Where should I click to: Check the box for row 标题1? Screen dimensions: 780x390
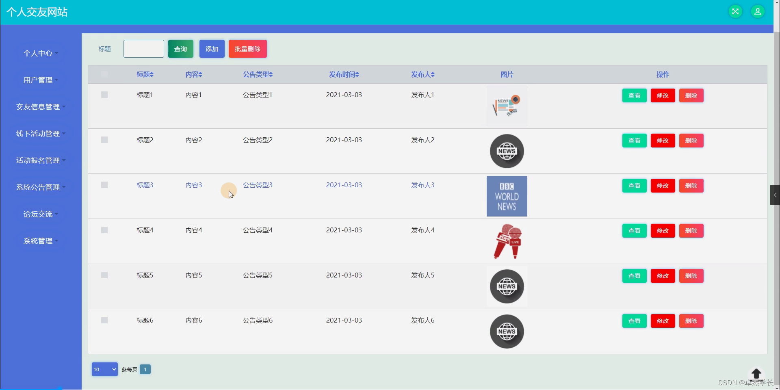point(104,95)
